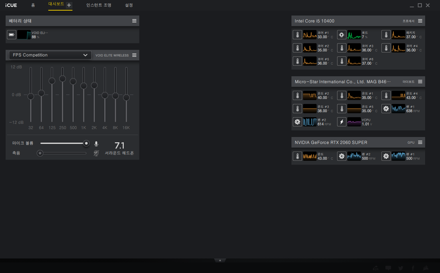Open the Twitter icon in bottom bar
This screenshot has width=440, height=273.
401,268
